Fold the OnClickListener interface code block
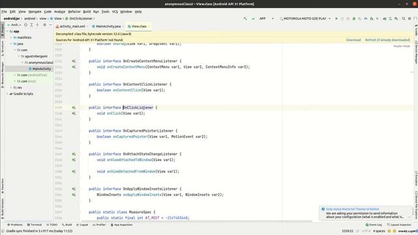Viewport: 418px width, 235px height. pos(79,108)
